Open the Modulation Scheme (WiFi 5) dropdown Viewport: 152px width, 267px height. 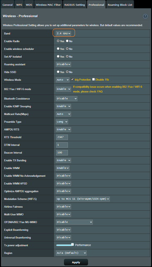coord(83,199)
